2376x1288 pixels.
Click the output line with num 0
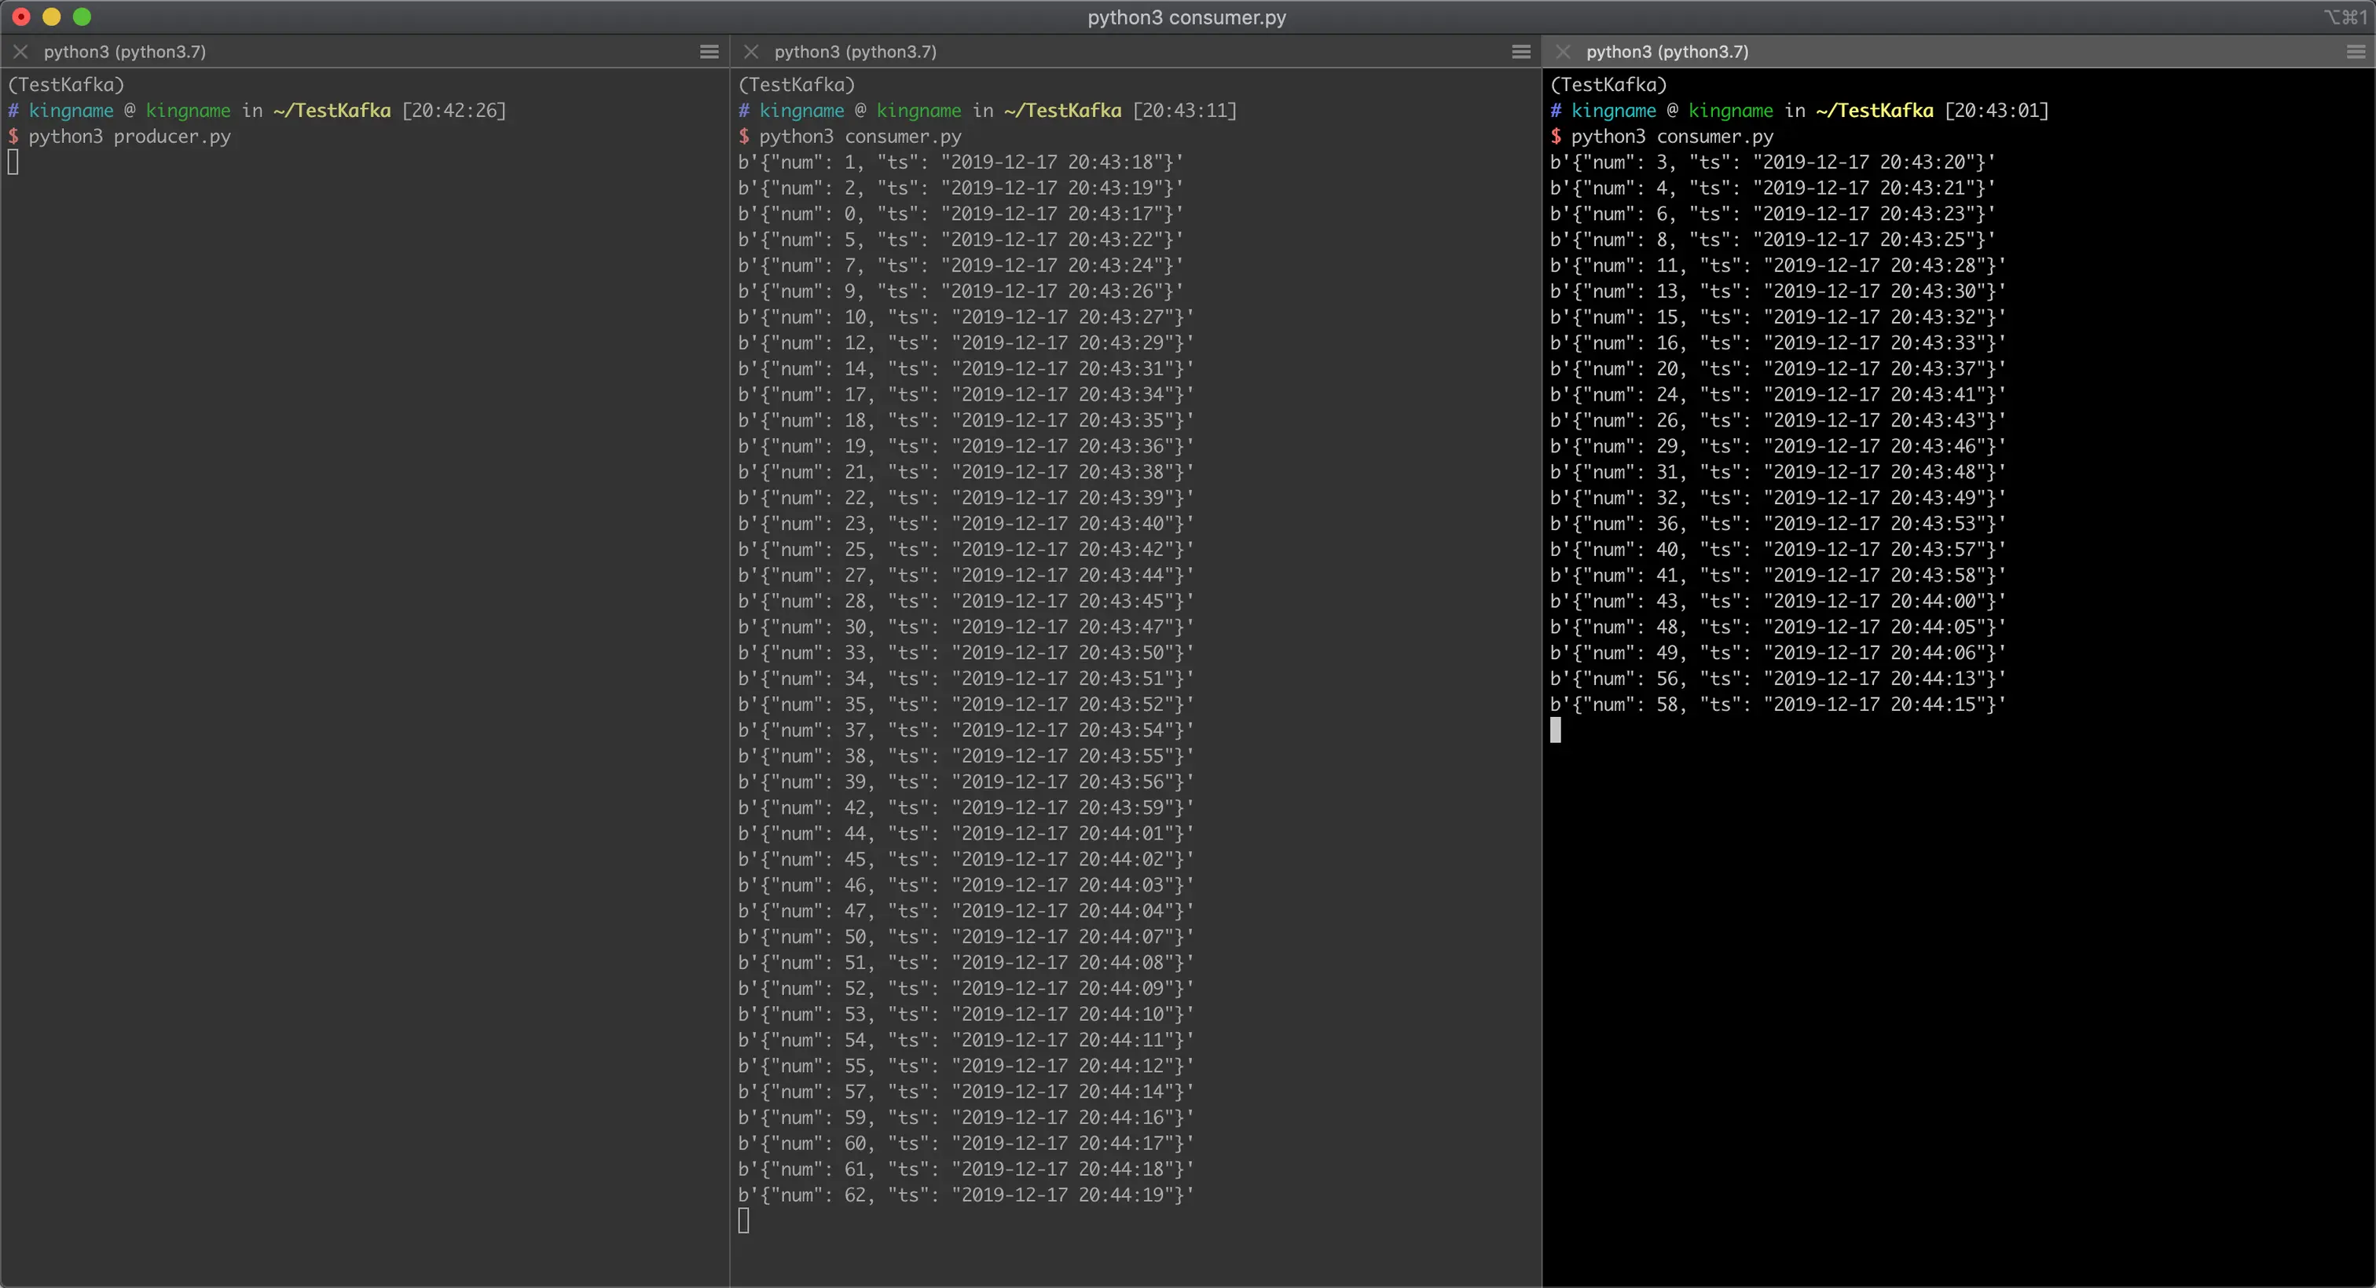[959, 214]
